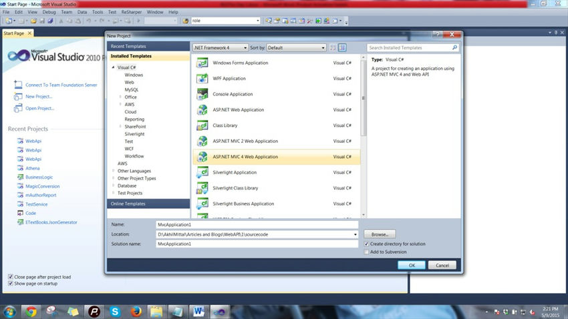Select the Silverlight tree node
568x319 pixels.
tap(134, 134)
